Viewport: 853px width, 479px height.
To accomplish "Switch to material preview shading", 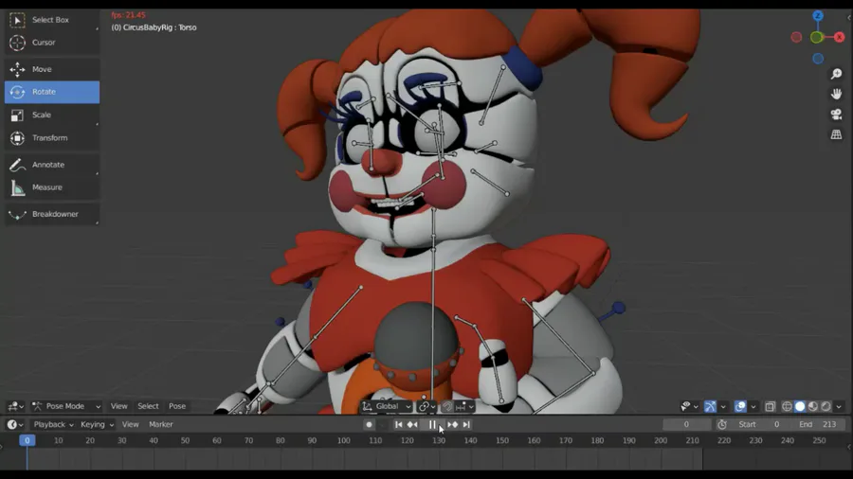I will [813, 406].
